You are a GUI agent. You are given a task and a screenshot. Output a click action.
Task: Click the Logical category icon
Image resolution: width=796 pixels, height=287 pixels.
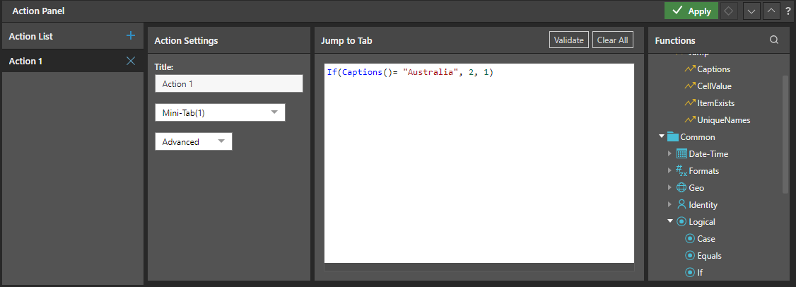point(681,221)
